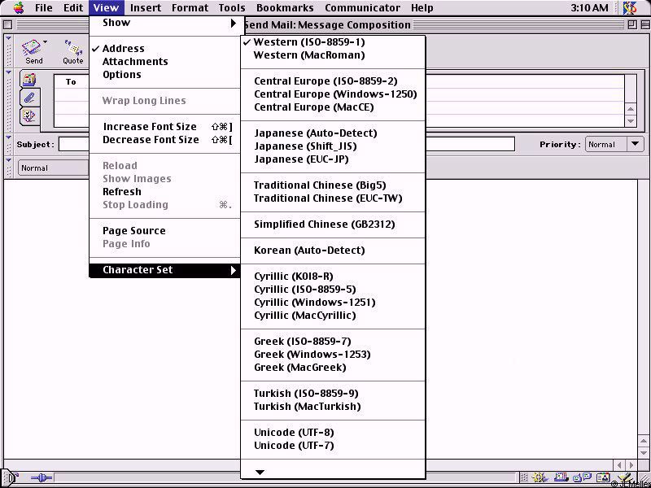This screenshot has width=651, height=488.
Task: Select Central Europe (Windows-1250) encoding
Action: pos(333,94)
